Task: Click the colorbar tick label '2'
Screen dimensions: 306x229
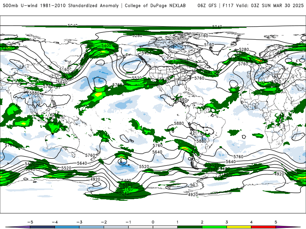Action: click(202, 222)
